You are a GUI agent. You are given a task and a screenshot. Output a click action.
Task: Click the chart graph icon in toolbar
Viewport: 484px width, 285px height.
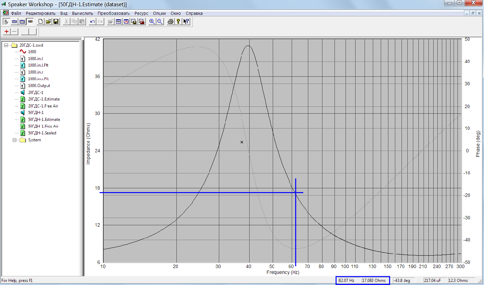click(x=126, y=21)
